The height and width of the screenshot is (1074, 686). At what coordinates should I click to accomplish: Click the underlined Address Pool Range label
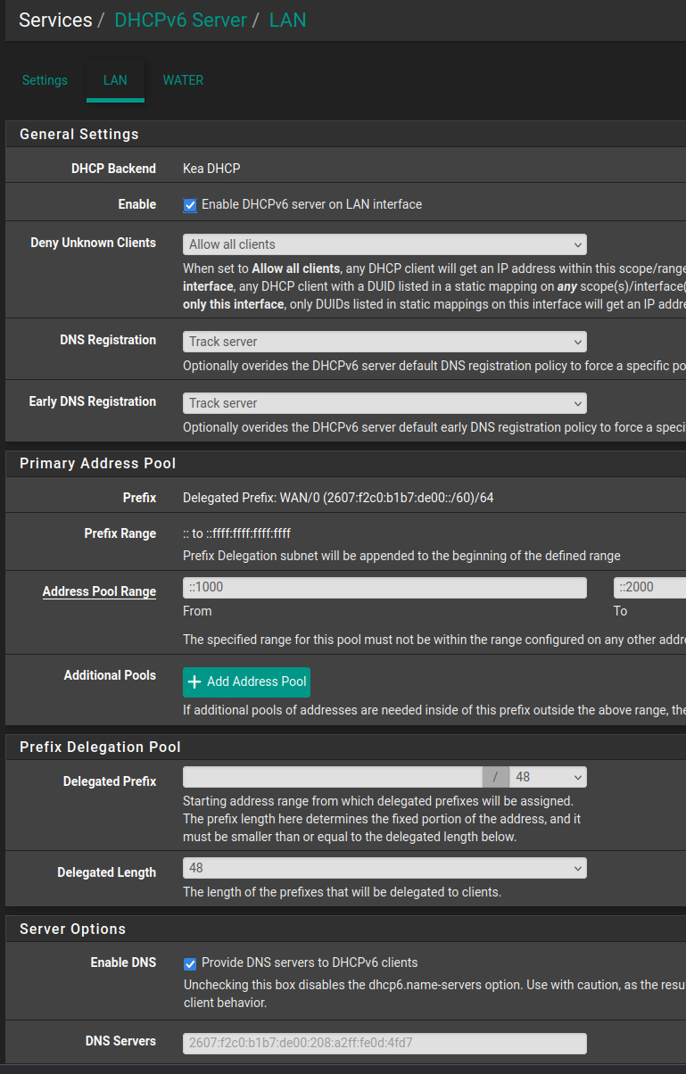tap(99, 591)
